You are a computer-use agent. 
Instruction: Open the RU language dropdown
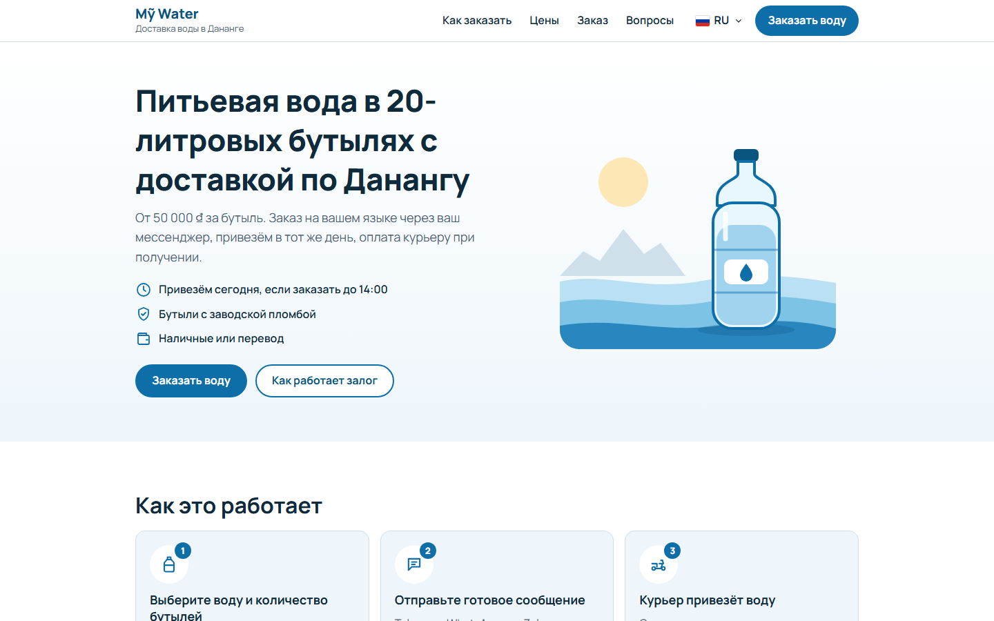[x=719, y=21]
